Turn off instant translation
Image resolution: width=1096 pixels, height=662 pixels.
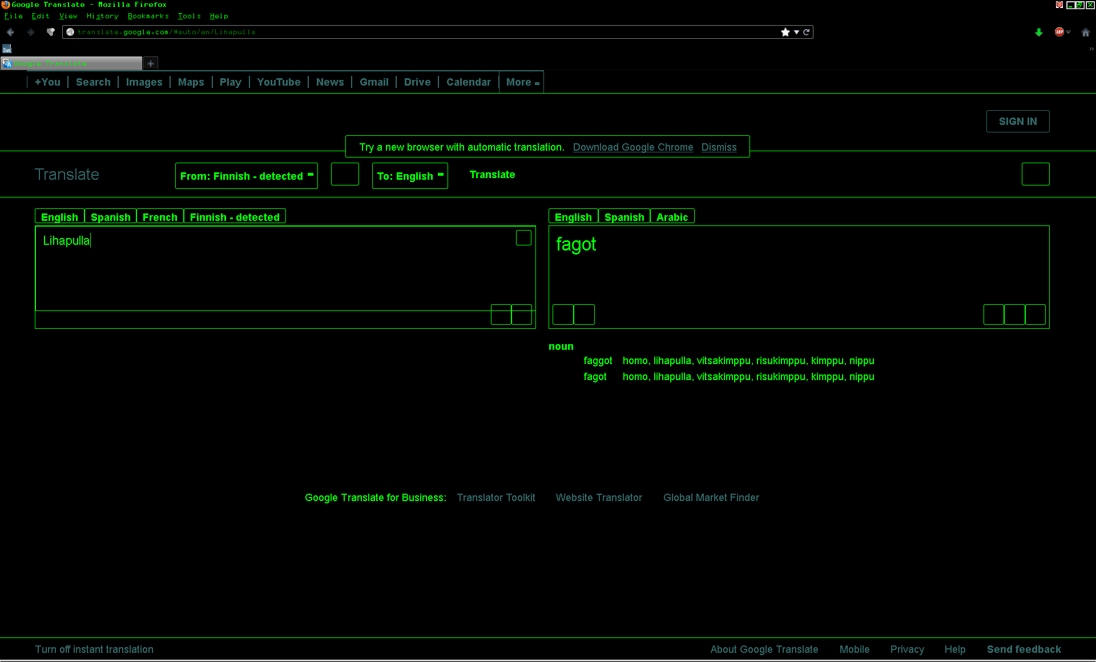(94, 649)
